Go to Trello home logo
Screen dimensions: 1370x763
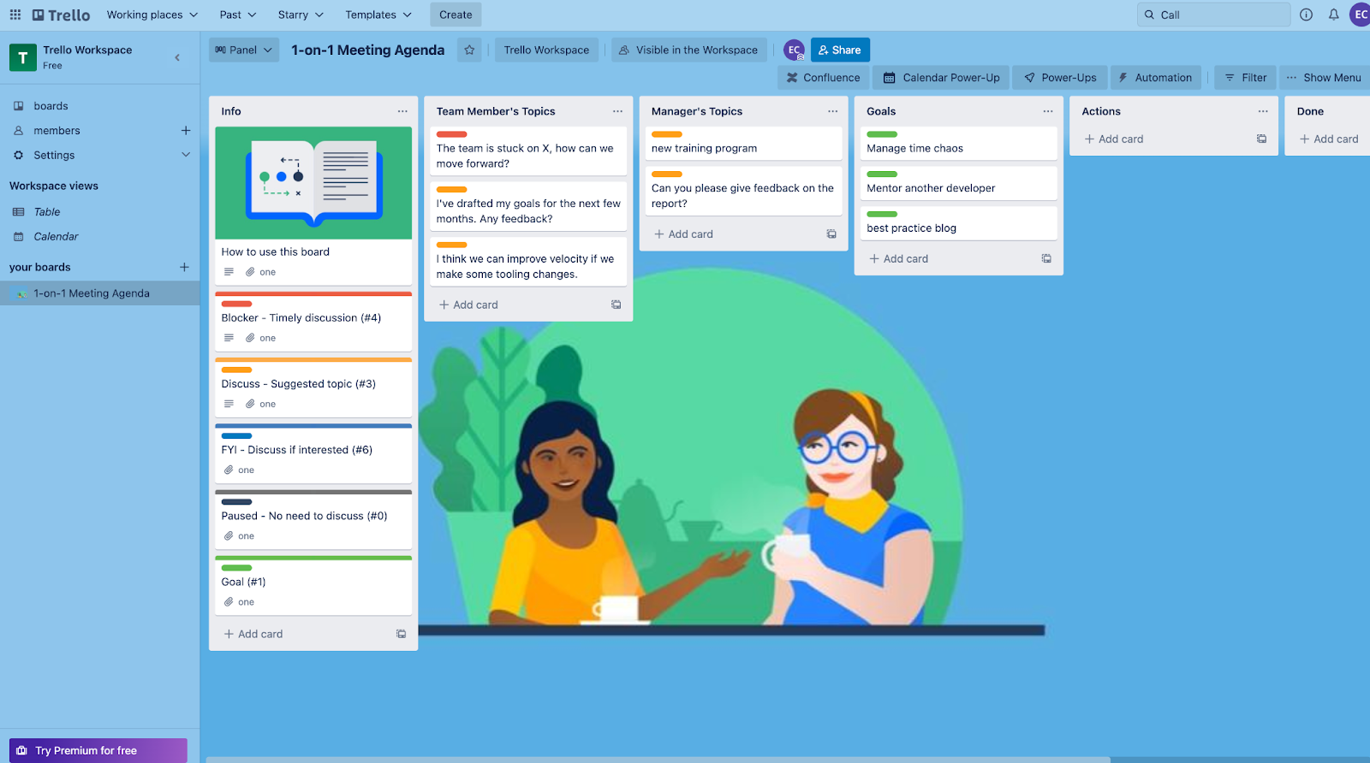tap(61, 15)
